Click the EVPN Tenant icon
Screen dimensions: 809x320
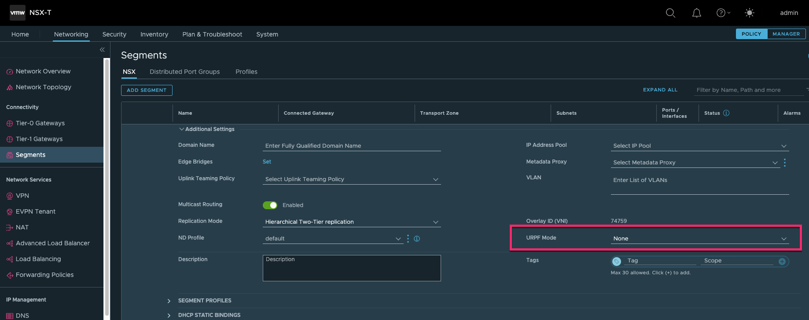[x=10, y=212]
